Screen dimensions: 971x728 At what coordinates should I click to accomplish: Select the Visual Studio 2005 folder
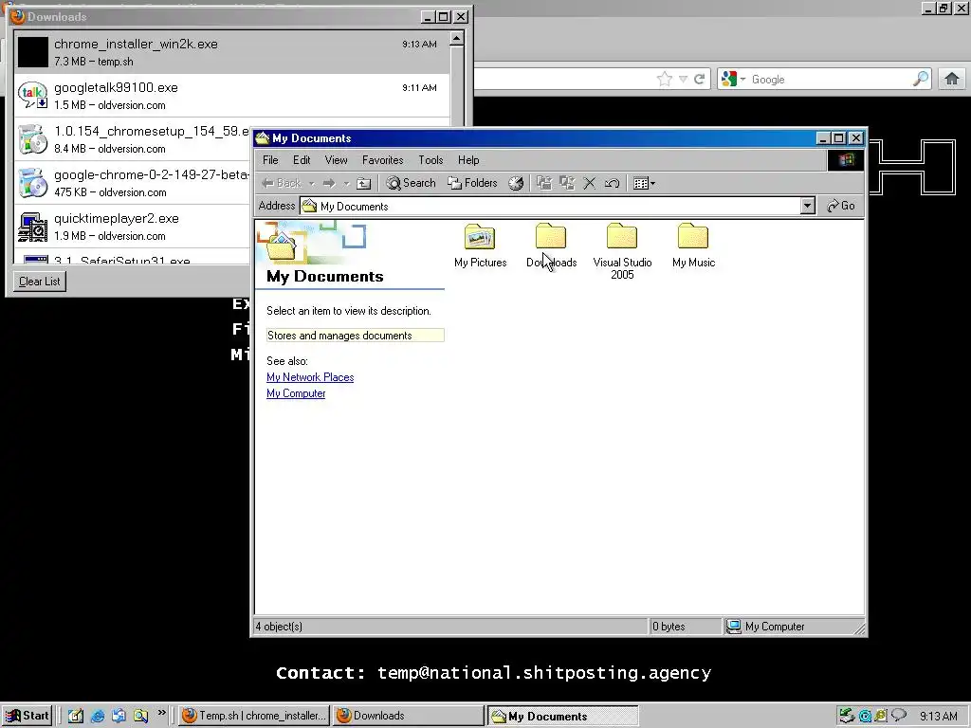pos(622,251)
